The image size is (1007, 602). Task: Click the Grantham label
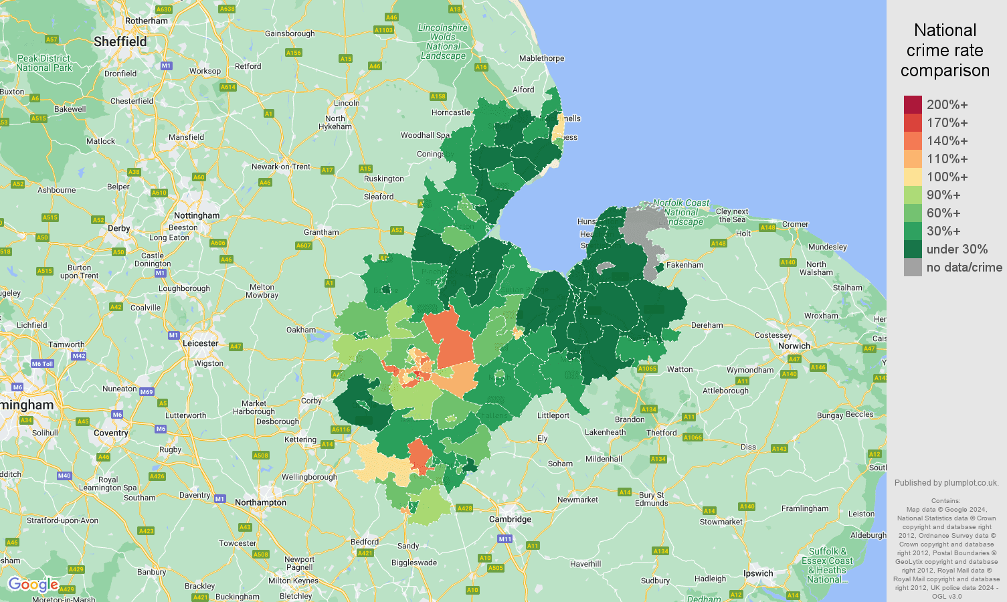pyautogui.click(x=321, y=232)
